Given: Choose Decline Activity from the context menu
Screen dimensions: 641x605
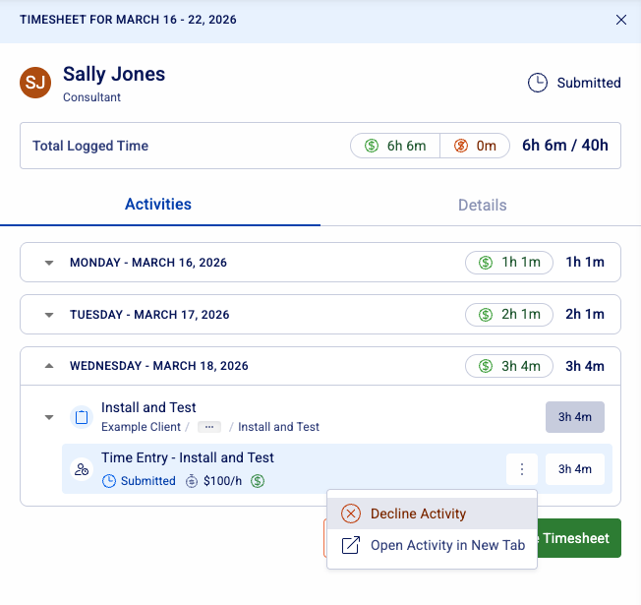Looking at the screenshot, I should pos(418,514).
